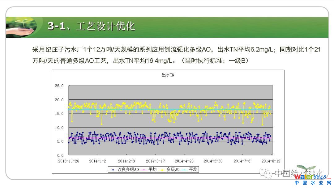This screenshot has width=334, height=188.
Task: Click the hands-holding-seedling icon in the header
Action: [x=22, y=27]
